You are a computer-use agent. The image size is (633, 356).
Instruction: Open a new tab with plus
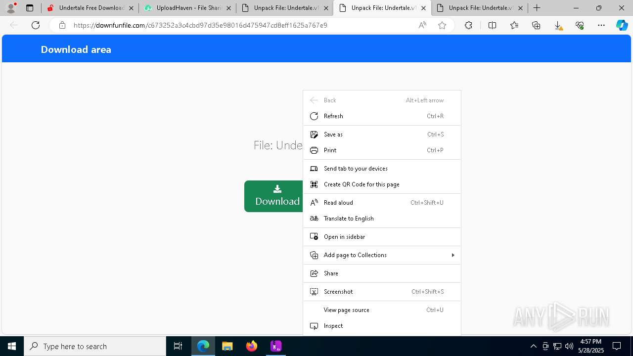click(x=537, y=8)
